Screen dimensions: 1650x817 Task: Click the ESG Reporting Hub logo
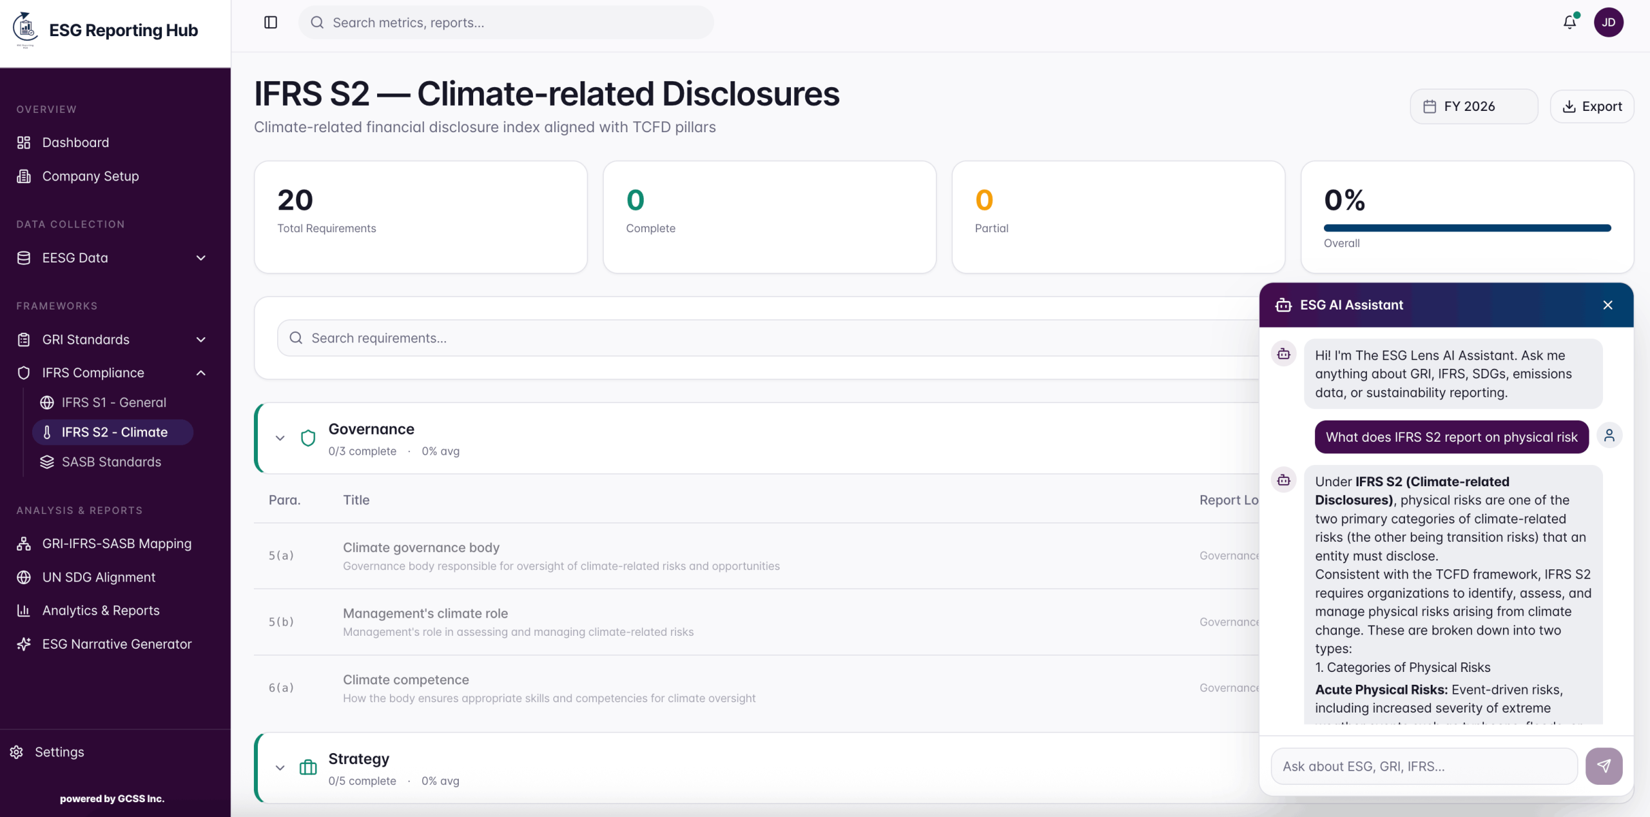click(x=25, y=30)
